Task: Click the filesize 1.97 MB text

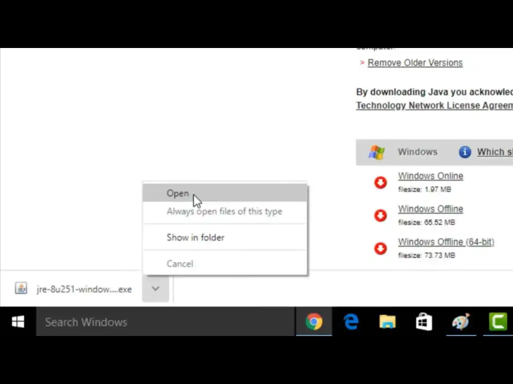Action: pyautogui.click(x=425, y=189)
